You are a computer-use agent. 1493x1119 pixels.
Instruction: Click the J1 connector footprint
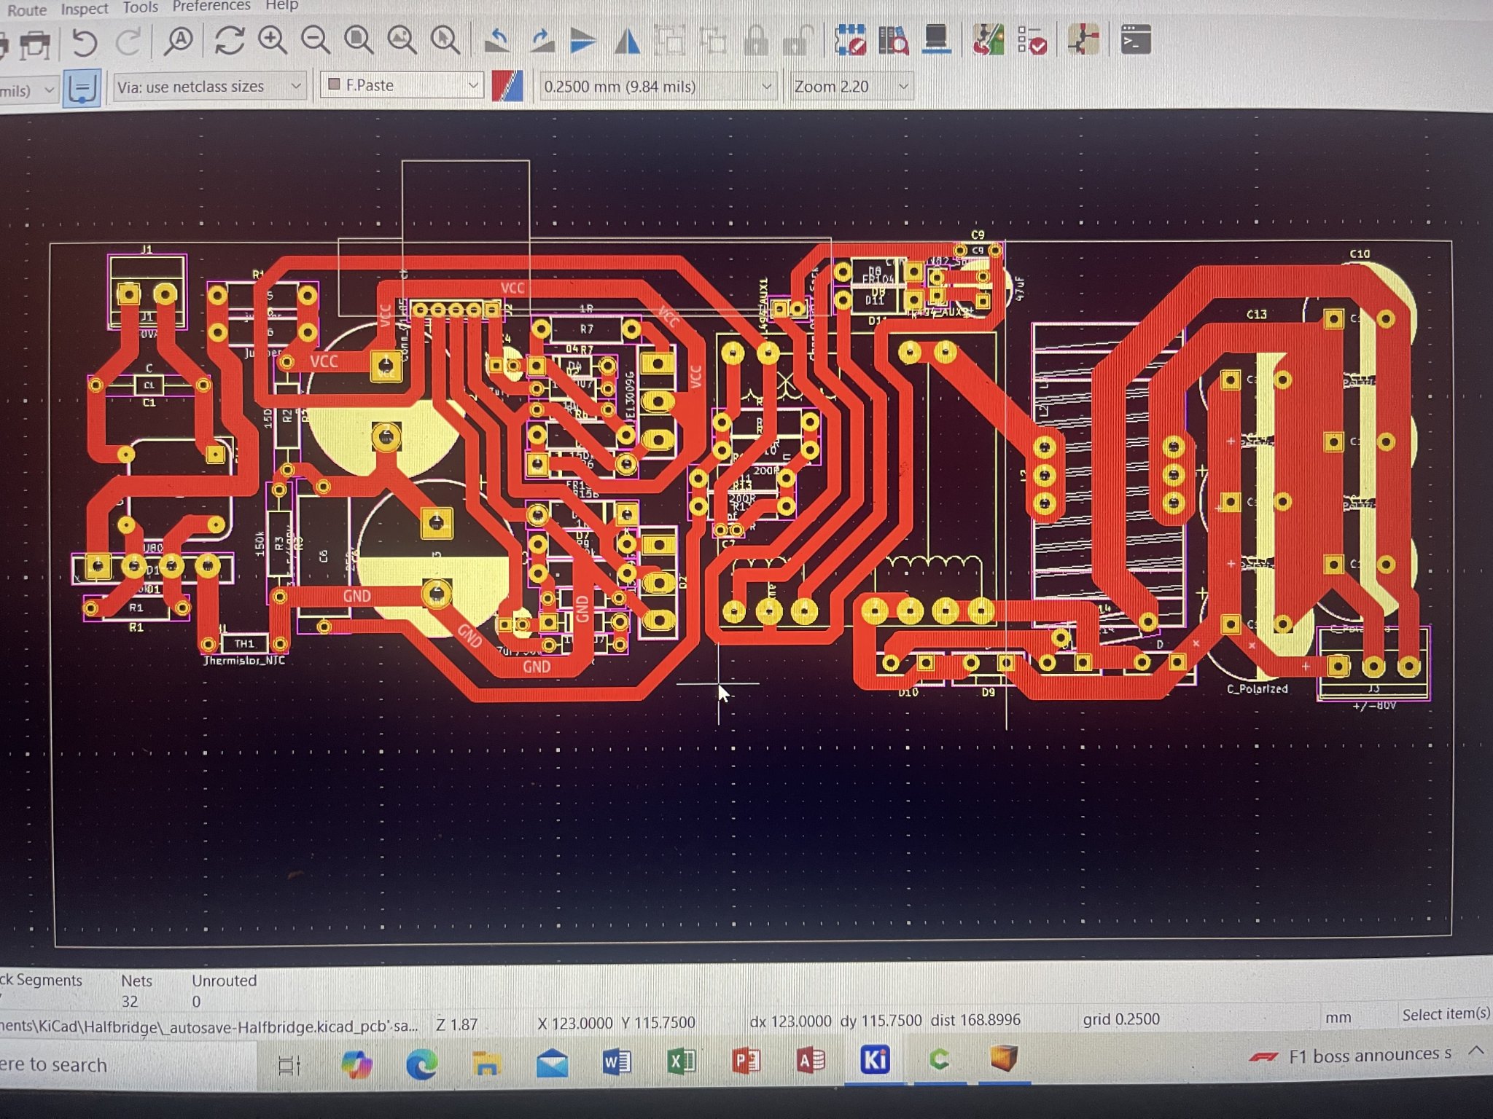pos(147,291)
